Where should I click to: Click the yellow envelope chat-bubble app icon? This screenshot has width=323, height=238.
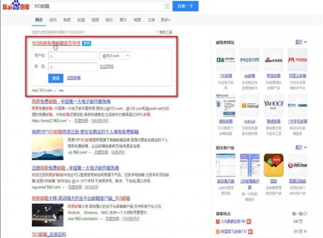(273, 165)
